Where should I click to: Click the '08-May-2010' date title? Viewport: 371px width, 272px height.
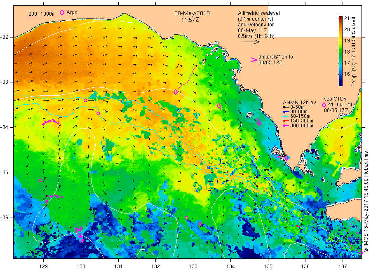(192, 13)
